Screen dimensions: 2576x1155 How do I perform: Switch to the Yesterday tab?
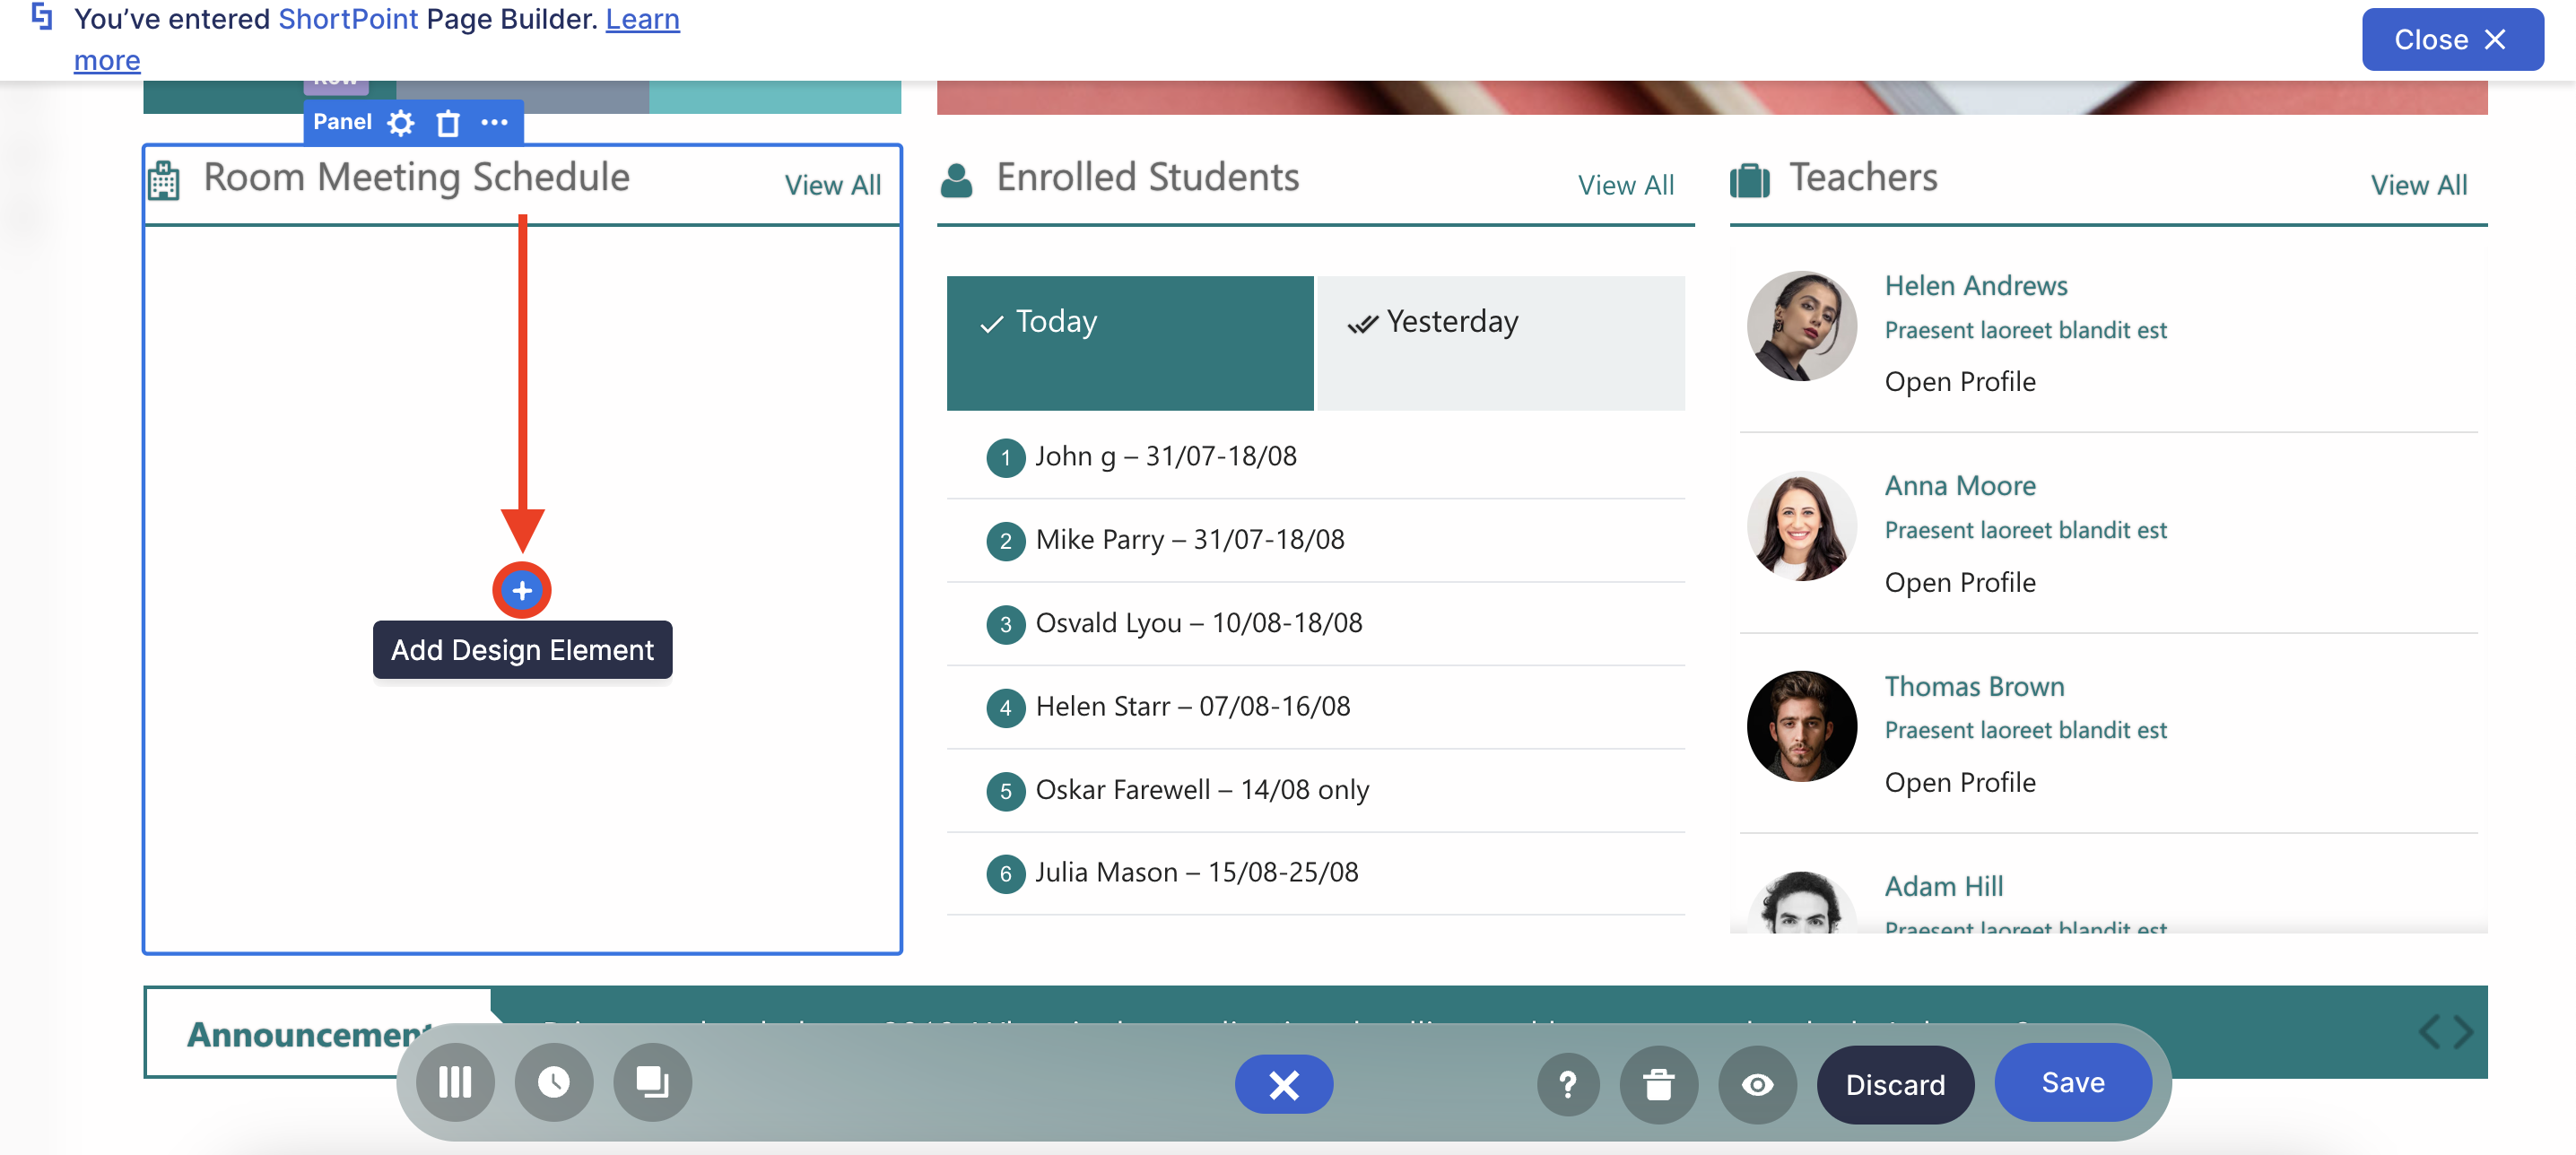pyautogui.click(x=1500, y=342)
